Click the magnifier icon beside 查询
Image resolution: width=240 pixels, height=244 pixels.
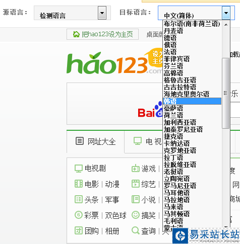pyautogui.click(x=136, y=230)
